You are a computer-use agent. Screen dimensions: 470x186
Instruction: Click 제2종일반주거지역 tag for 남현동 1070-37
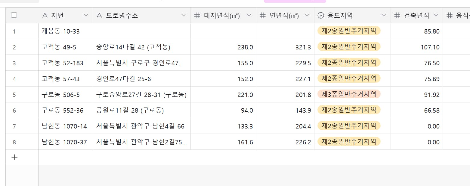[x=349, y=141]
